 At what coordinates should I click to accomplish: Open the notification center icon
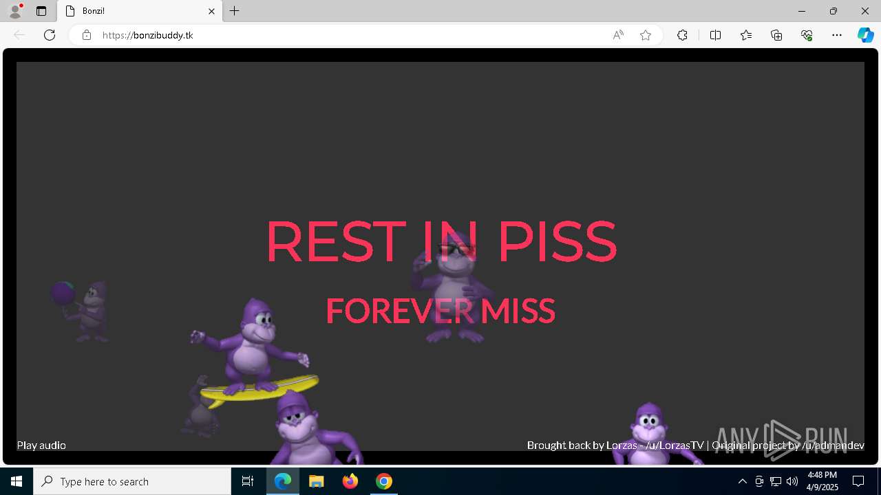(858, 481)
